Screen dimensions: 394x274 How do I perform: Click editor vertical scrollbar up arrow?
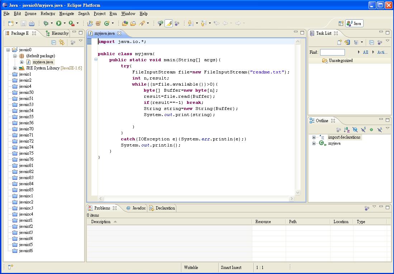(298, 42)
